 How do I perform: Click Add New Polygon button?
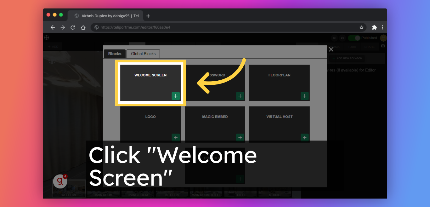347,58
